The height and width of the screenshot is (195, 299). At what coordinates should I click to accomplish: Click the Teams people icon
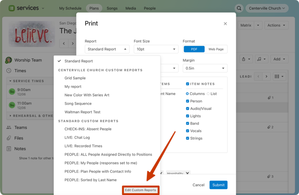coord(9,127)
